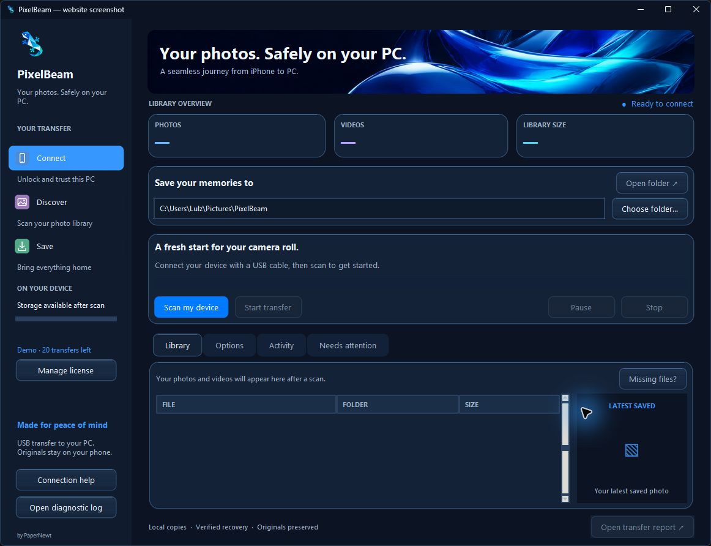Viewport: 711px width, 546px height.
Task: Click the striped placeholder icon under Latest Saved
Action: 631,450
